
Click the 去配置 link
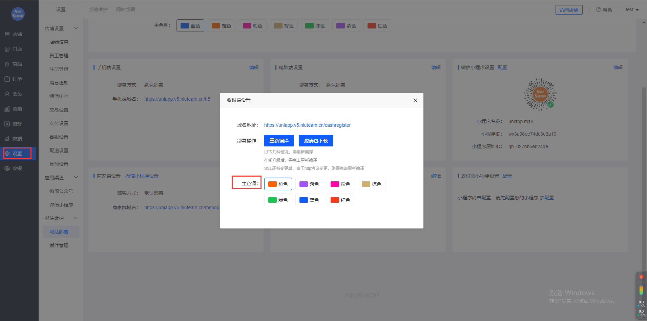(547, 198)
